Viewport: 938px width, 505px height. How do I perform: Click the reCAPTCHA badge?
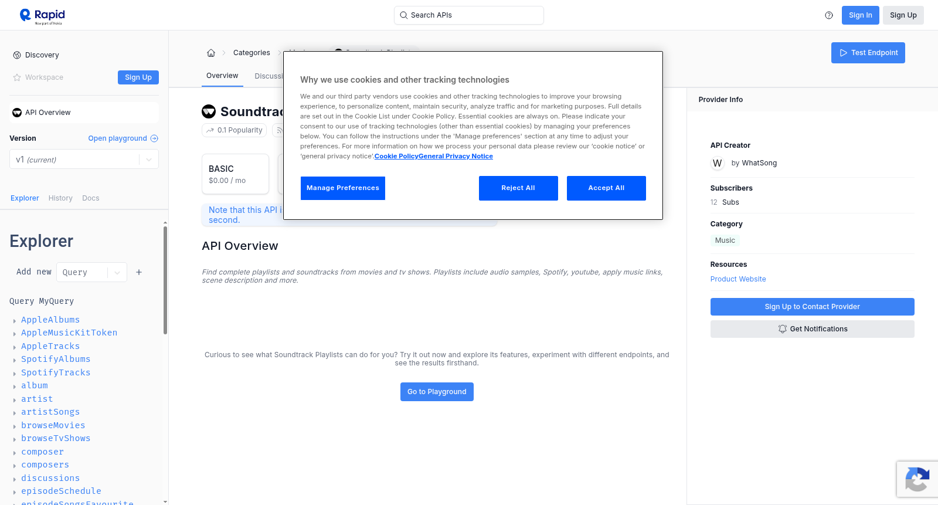(917, 479)
